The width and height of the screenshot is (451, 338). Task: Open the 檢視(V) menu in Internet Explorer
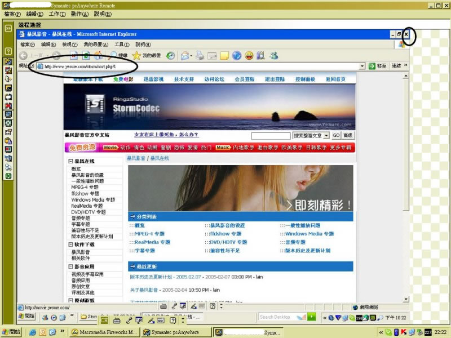pos(70,45)
